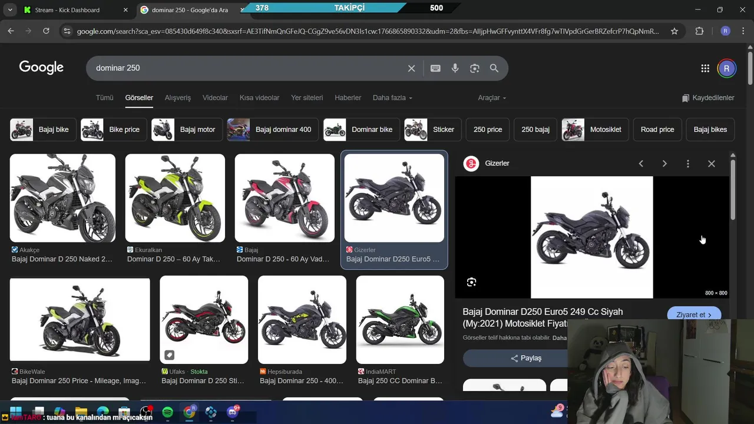Screen dimensions: 754x424
Task: Open the on-screen keyboard input tool
Action: (x=435, y=68)
